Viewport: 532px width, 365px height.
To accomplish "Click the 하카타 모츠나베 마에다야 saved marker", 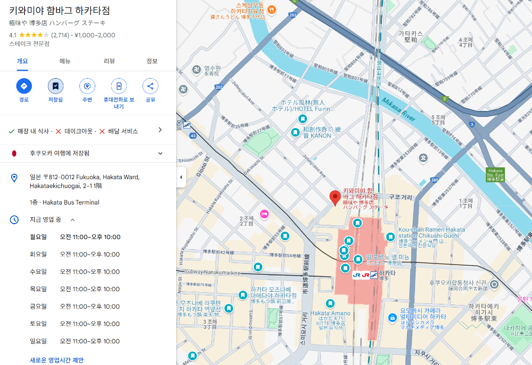I will point(243,295).
